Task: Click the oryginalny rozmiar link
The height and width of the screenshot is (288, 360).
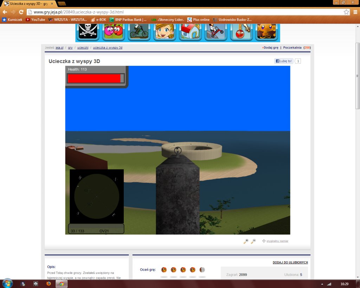Action: 278,241
